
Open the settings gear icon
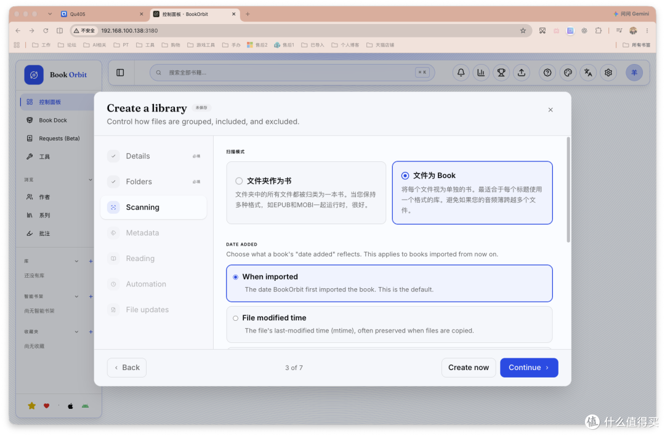(x=608, y=73)
